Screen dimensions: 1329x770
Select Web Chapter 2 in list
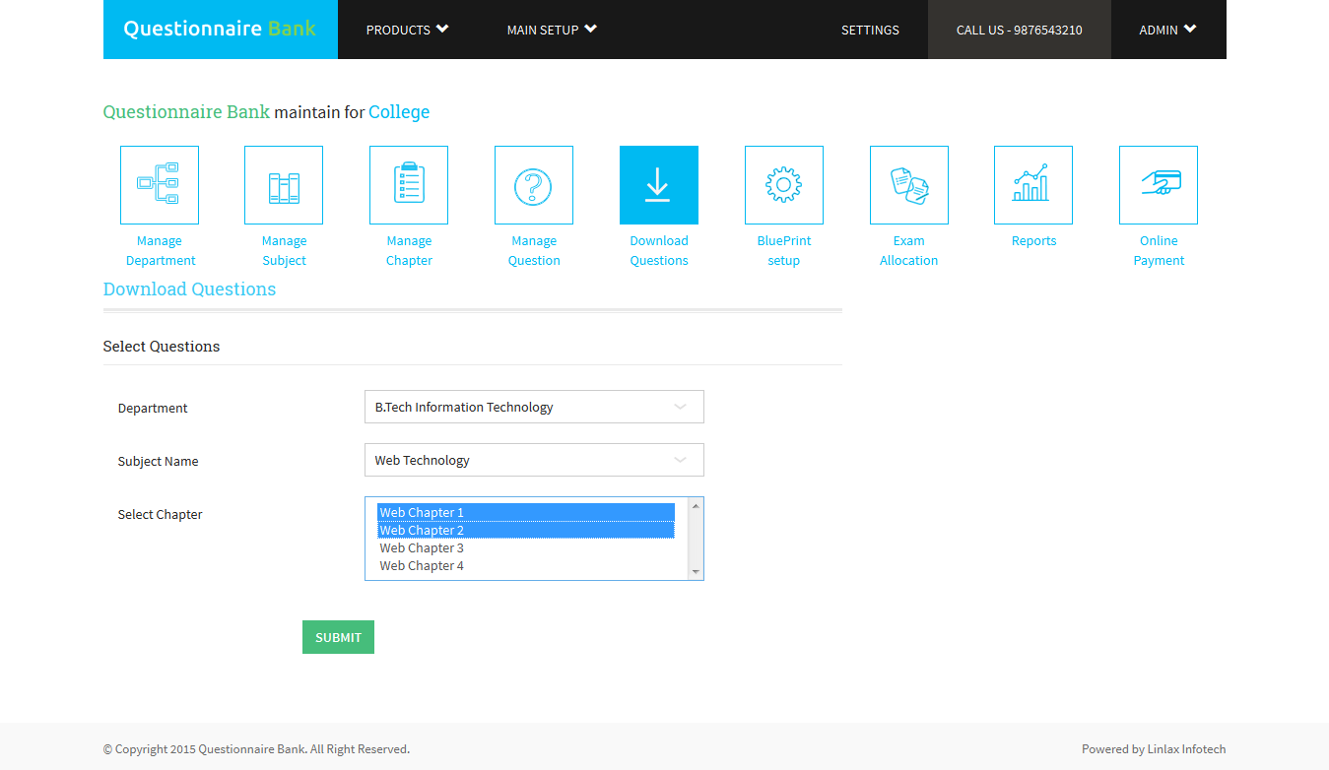[526, 530]
